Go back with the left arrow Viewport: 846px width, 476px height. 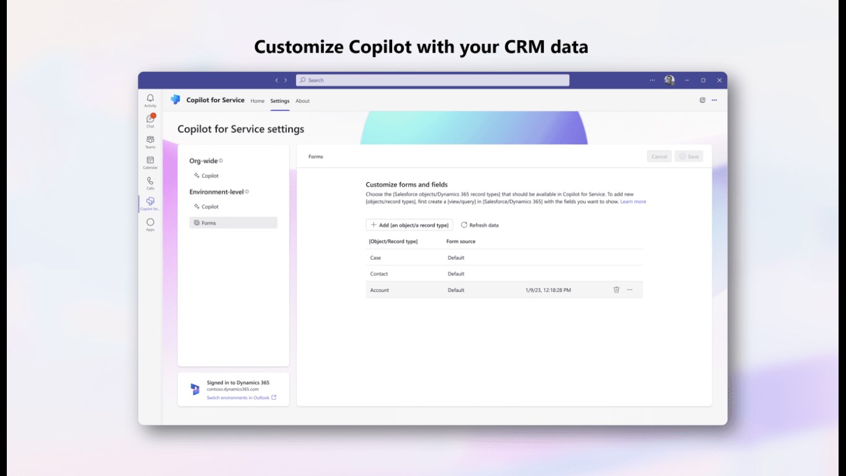(x=277, y=80)
